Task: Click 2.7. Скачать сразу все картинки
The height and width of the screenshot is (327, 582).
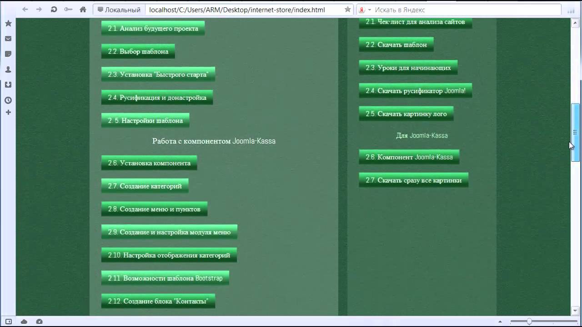Action: point(413,180)
